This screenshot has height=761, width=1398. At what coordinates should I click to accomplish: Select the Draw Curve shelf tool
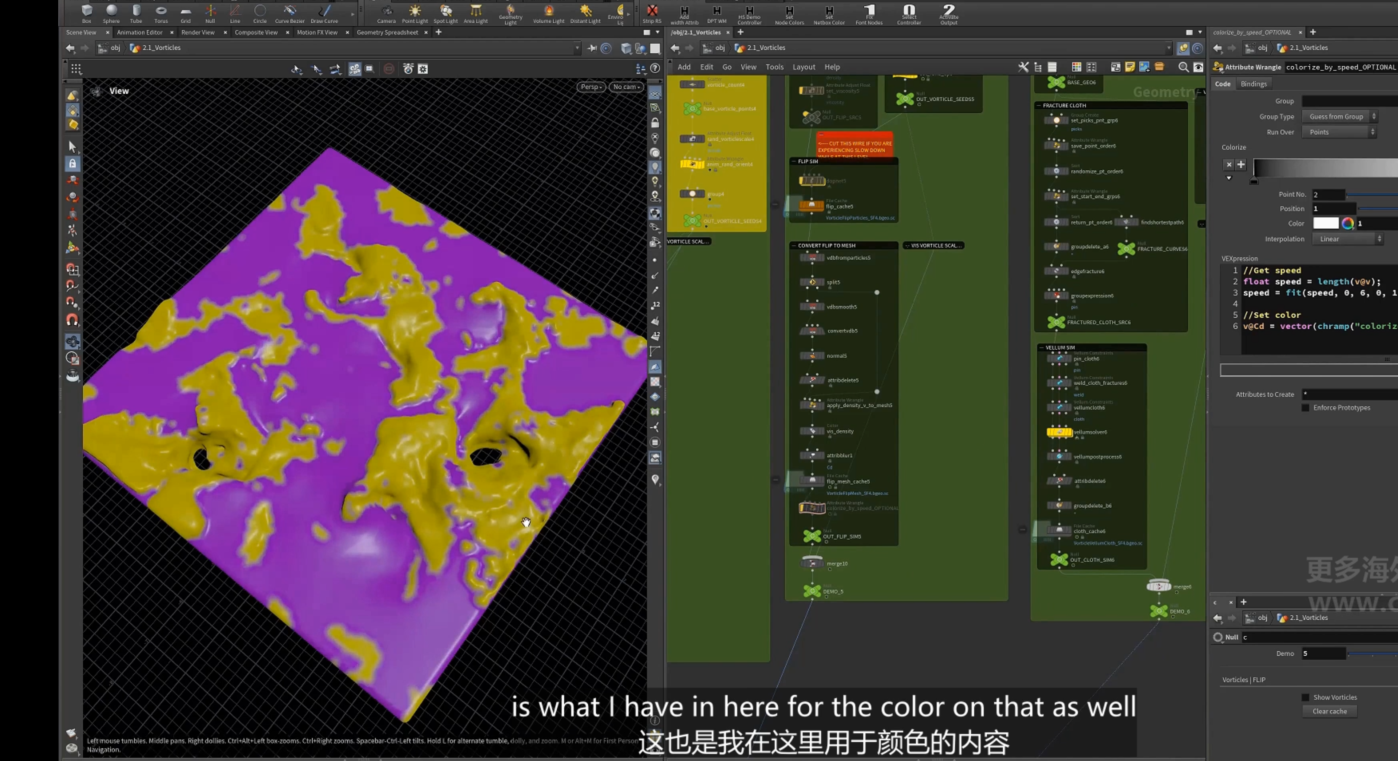[324, 14]
